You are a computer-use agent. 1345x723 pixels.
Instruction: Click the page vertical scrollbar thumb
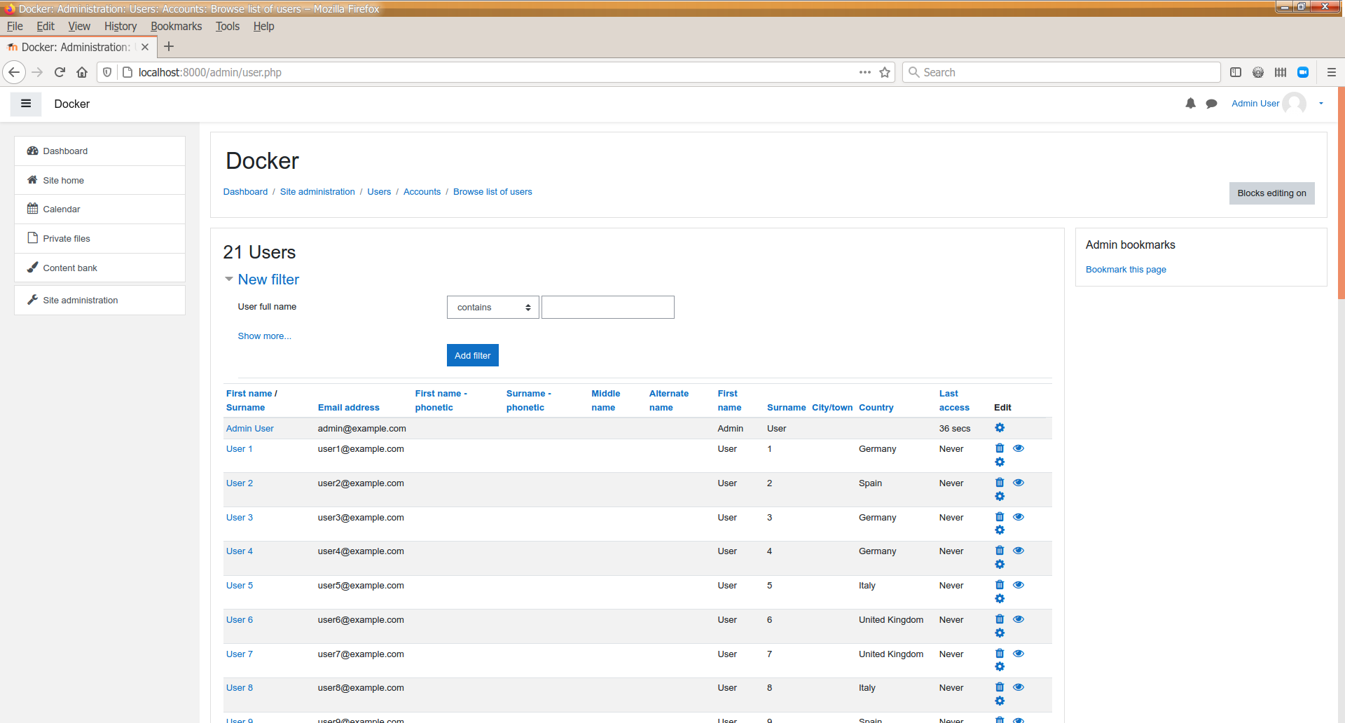coord(1341,193)
